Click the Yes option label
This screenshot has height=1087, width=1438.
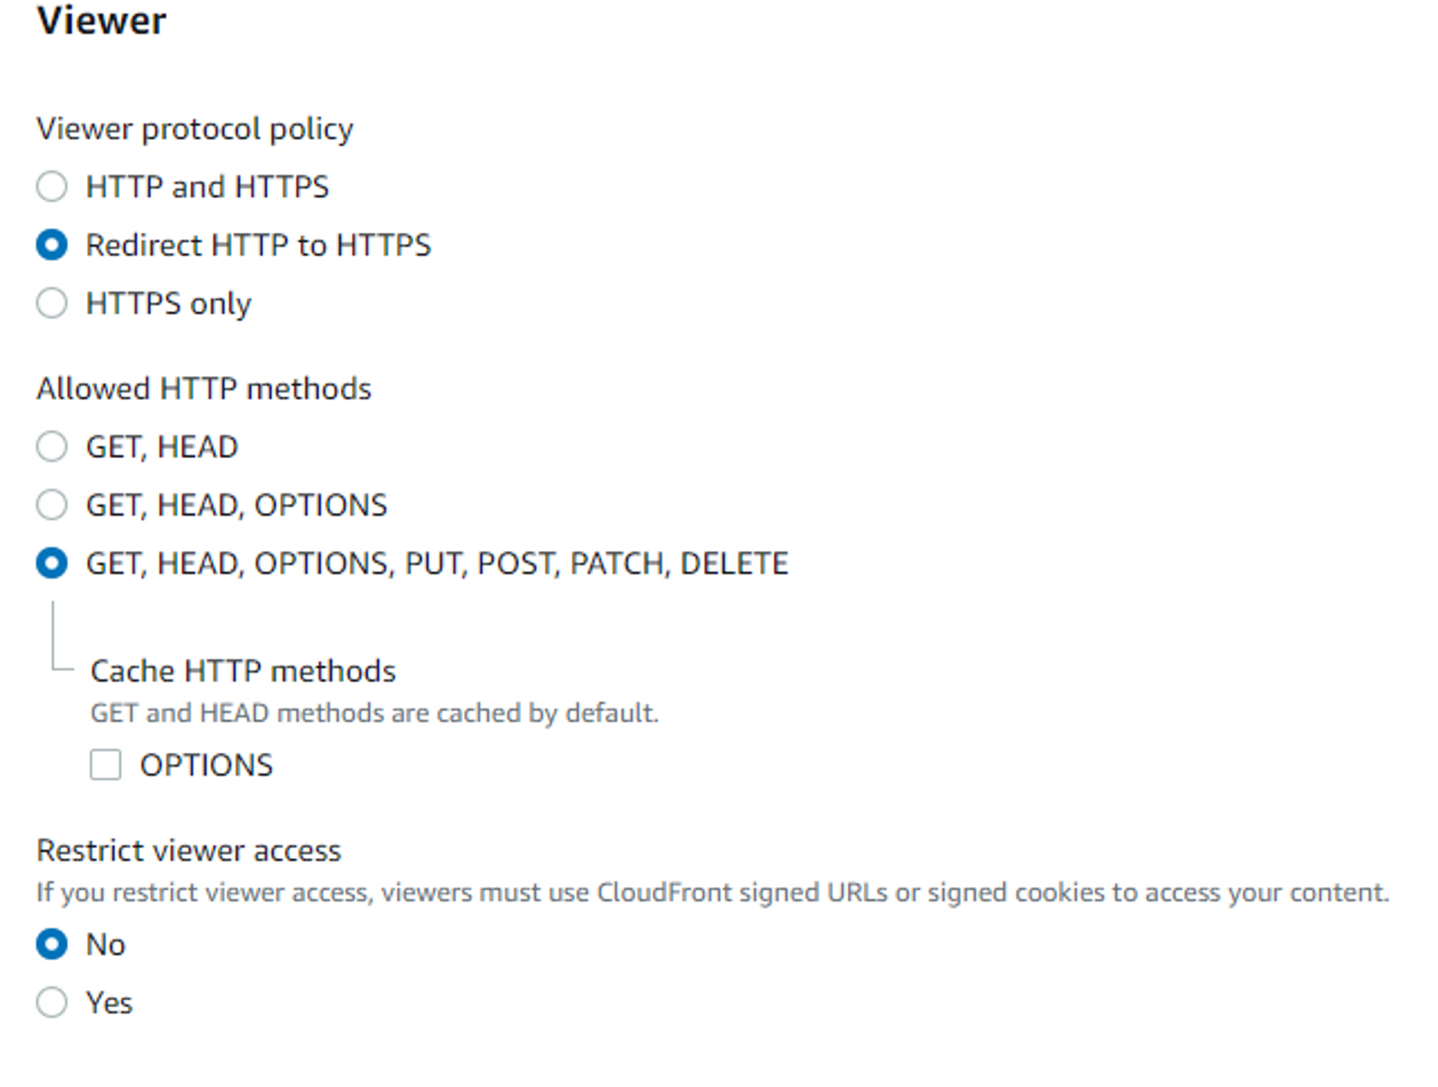point(109,1002)
